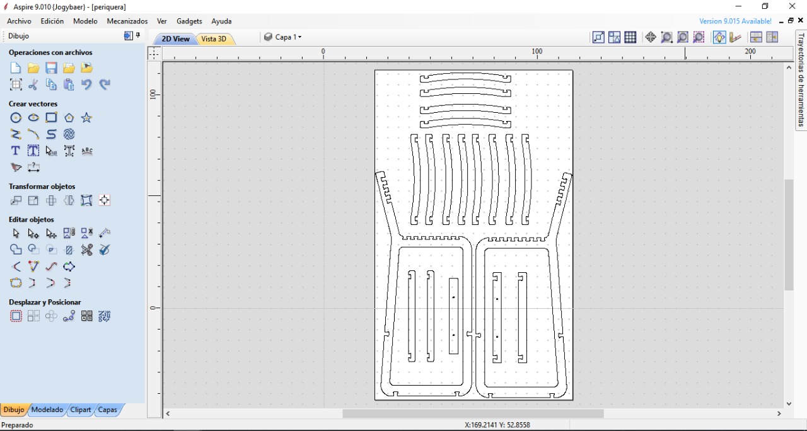The height and width of the screenshot is (431, 807).
Task: Switch to the Capas tab
Action: [108, 410]
